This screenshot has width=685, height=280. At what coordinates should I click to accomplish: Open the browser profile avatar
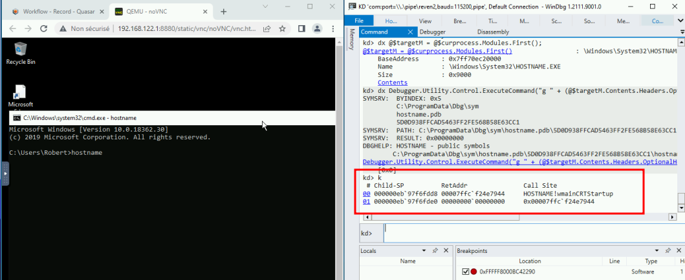coord(317,28)
